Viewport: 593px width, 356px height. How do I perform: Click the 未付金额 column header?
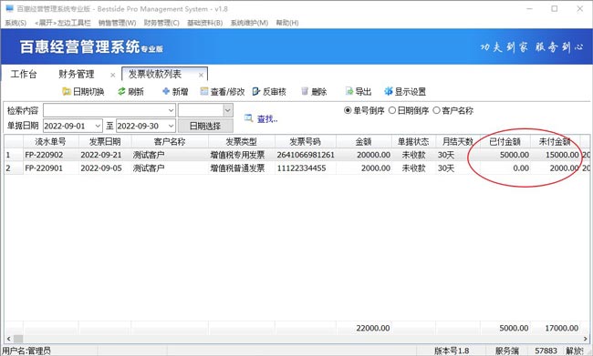tap(555, 141)
